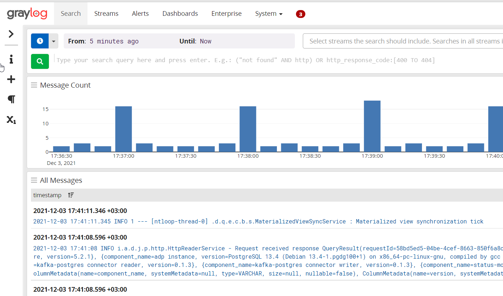Select the pilcrow formatting icon in the sidebar
Image resolution: width=503 pixels, height=296 pixels.
(11, 100)
